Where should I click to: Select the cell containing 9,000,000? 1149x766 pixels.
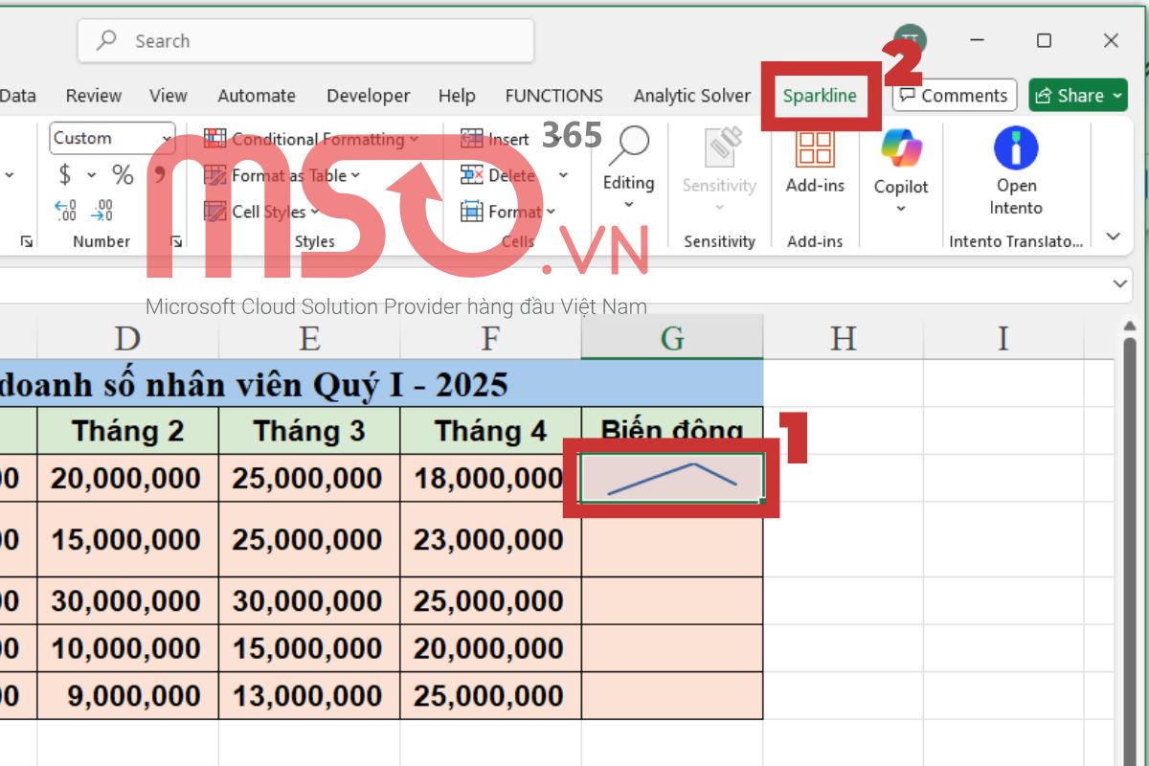click(128, 695)
